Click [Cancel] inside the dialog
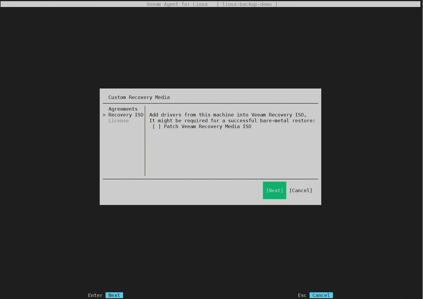 301,190
